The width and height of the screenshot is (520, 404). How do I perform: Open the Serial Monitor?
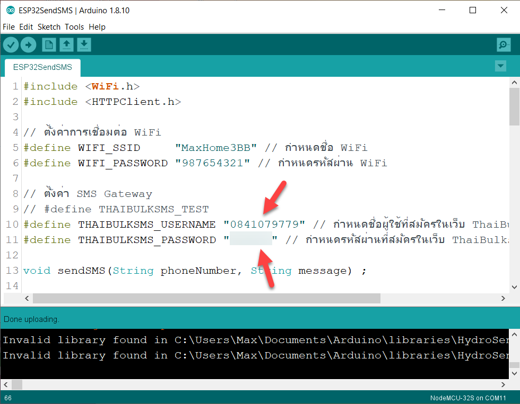coord(504,44)
